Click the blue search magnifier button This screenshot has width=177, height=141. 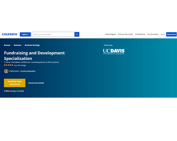(77, 34)
